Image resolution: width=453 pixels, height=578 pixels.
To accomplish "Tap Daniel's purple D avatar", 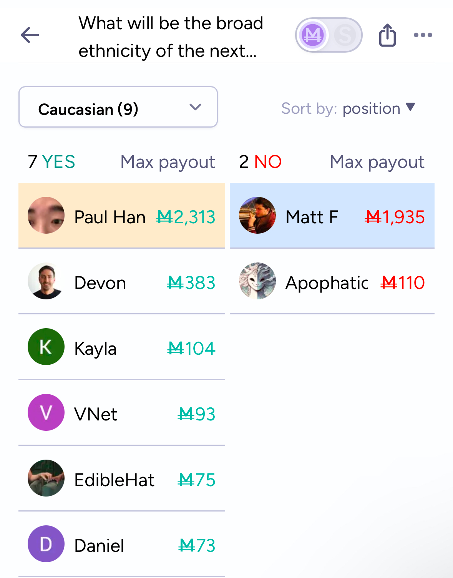I will [x=46, y=544].
